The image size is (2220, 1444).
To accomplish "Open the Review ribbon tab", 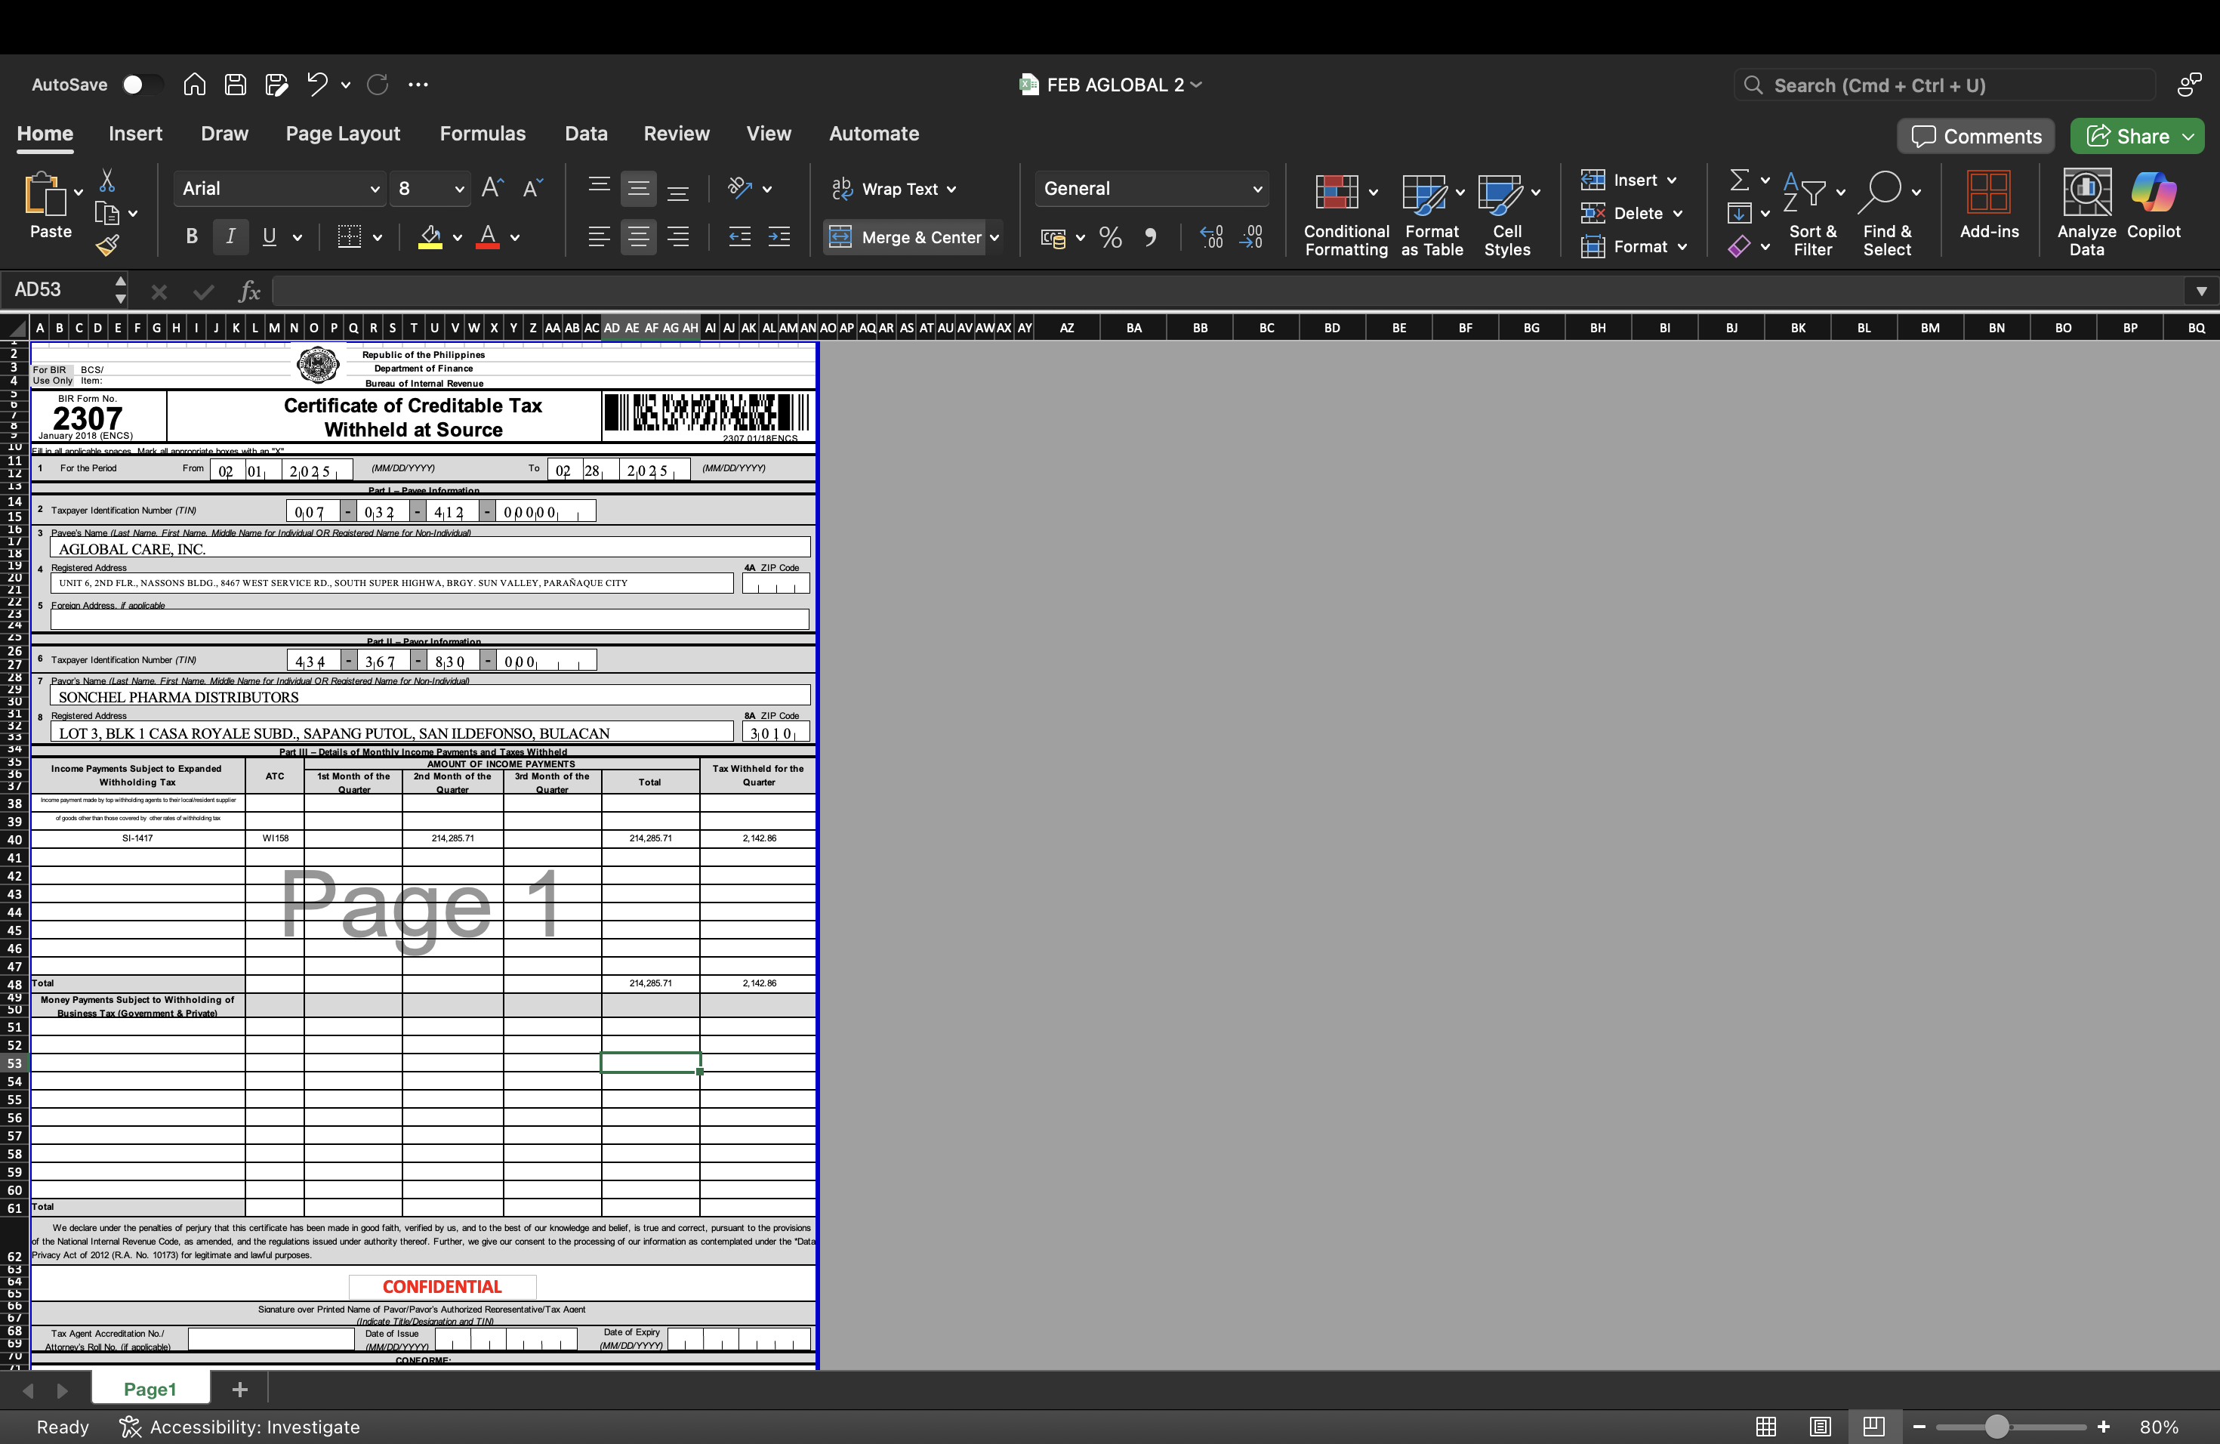I will (677, 134).
